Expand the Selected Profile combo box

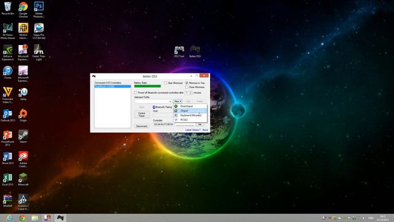point(153,101)
